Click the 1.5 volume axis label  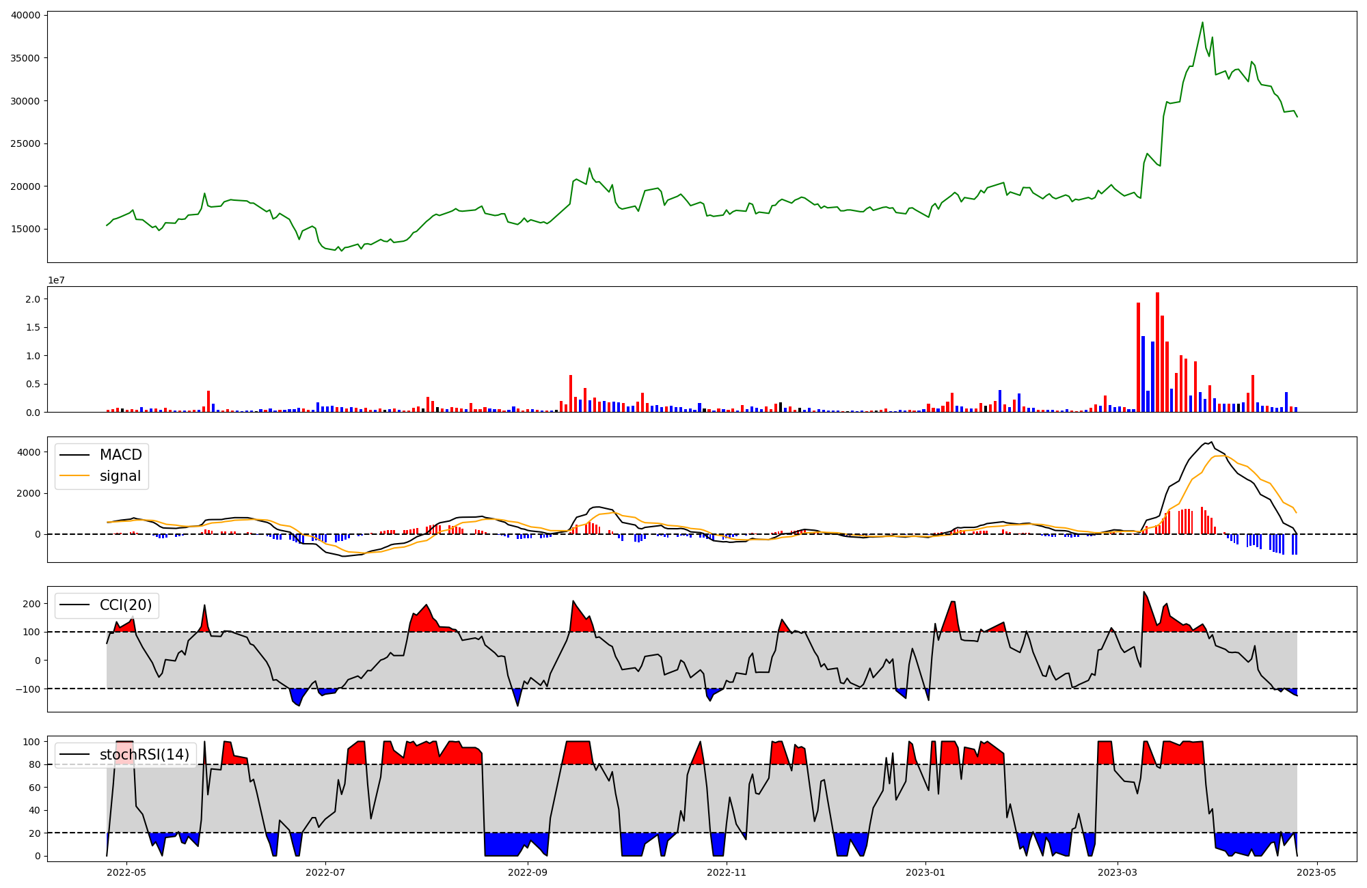pyautogui.click(x=33, y=327)
